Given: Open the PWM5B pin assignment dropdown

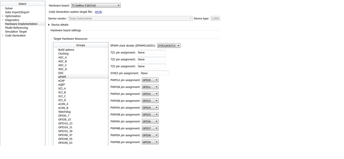Looking at the screenshot, I should 150,142.
